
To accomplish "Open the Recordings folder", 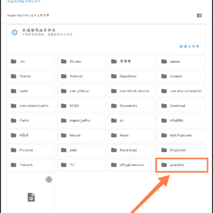I will pos(131,150).
